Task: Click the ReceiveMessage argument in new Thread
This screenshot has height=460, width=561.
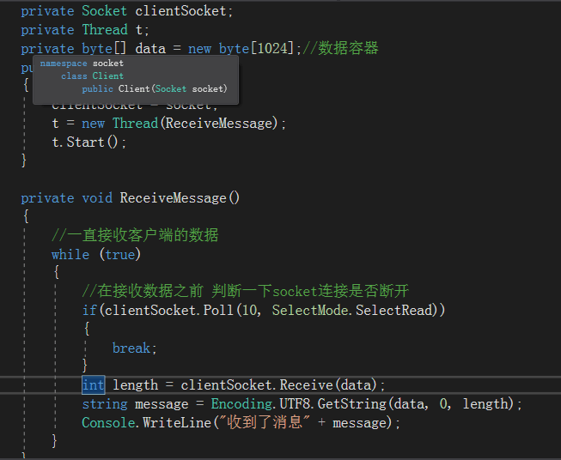Action: [x=218, y=124]
